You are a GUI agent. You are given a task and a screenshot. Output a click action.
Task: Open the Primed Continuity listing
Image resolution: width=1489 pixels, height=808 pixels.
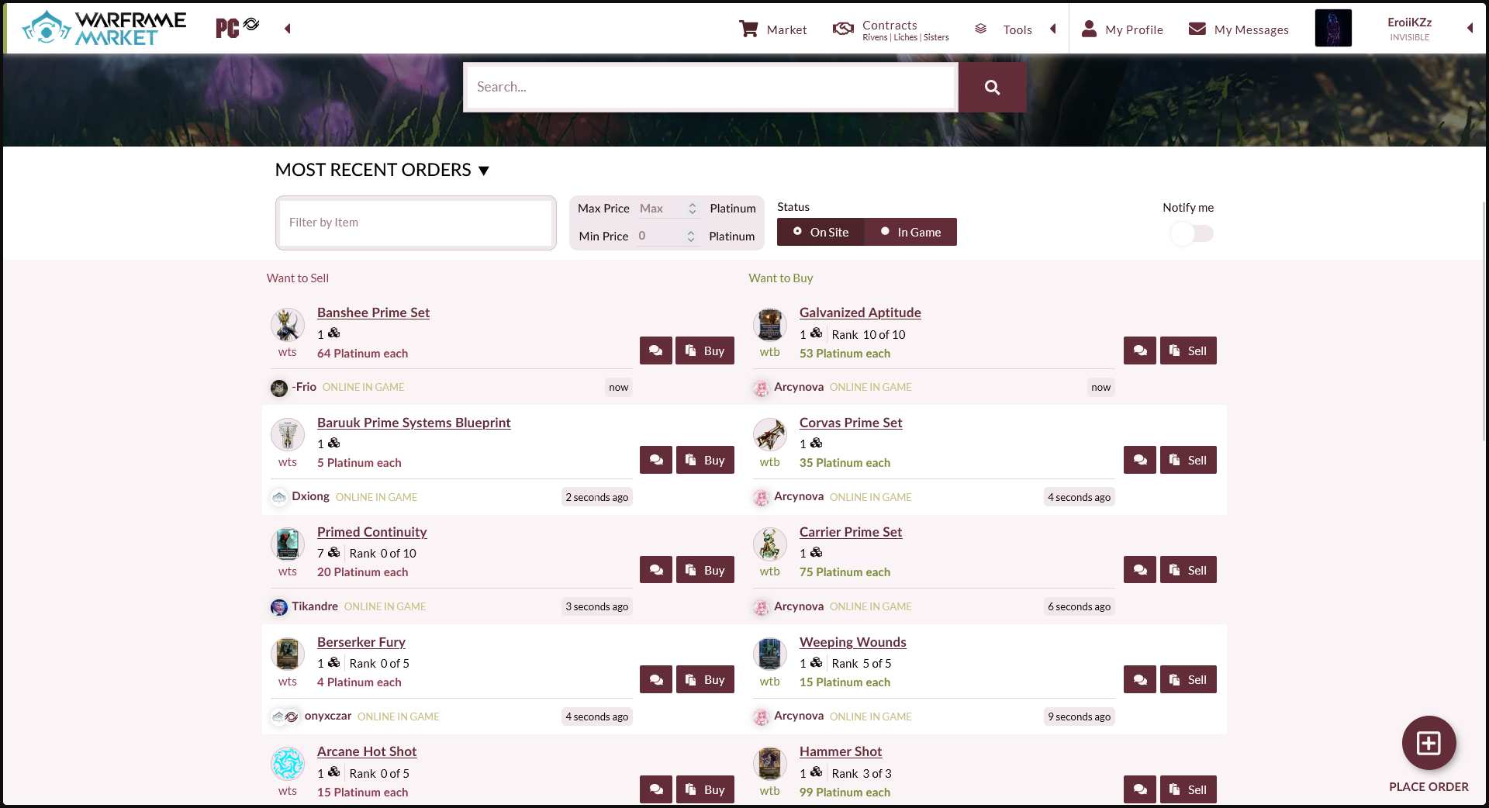(371, 532)
